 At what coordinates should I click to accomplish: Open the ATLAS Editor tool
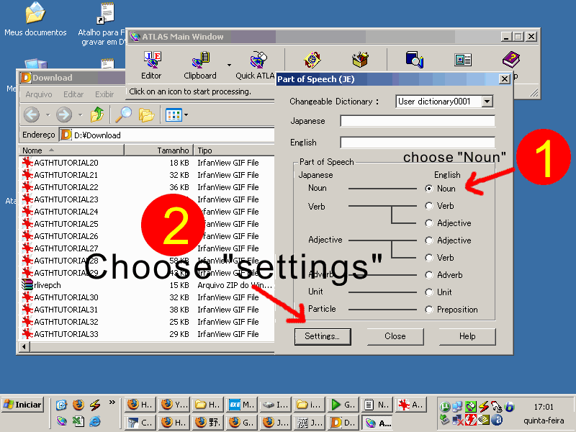pos(151,65)
